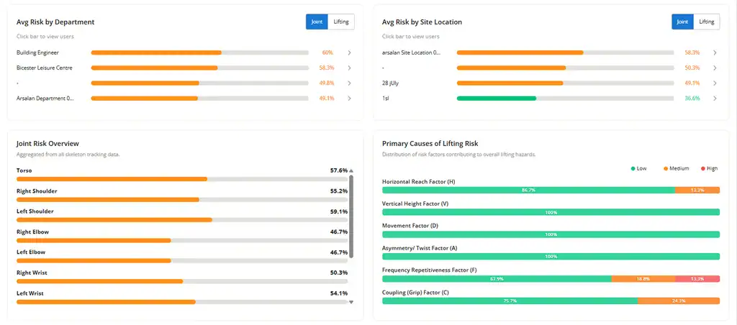Click red 13.3% High segment in Frequency factor

(697, 279)
